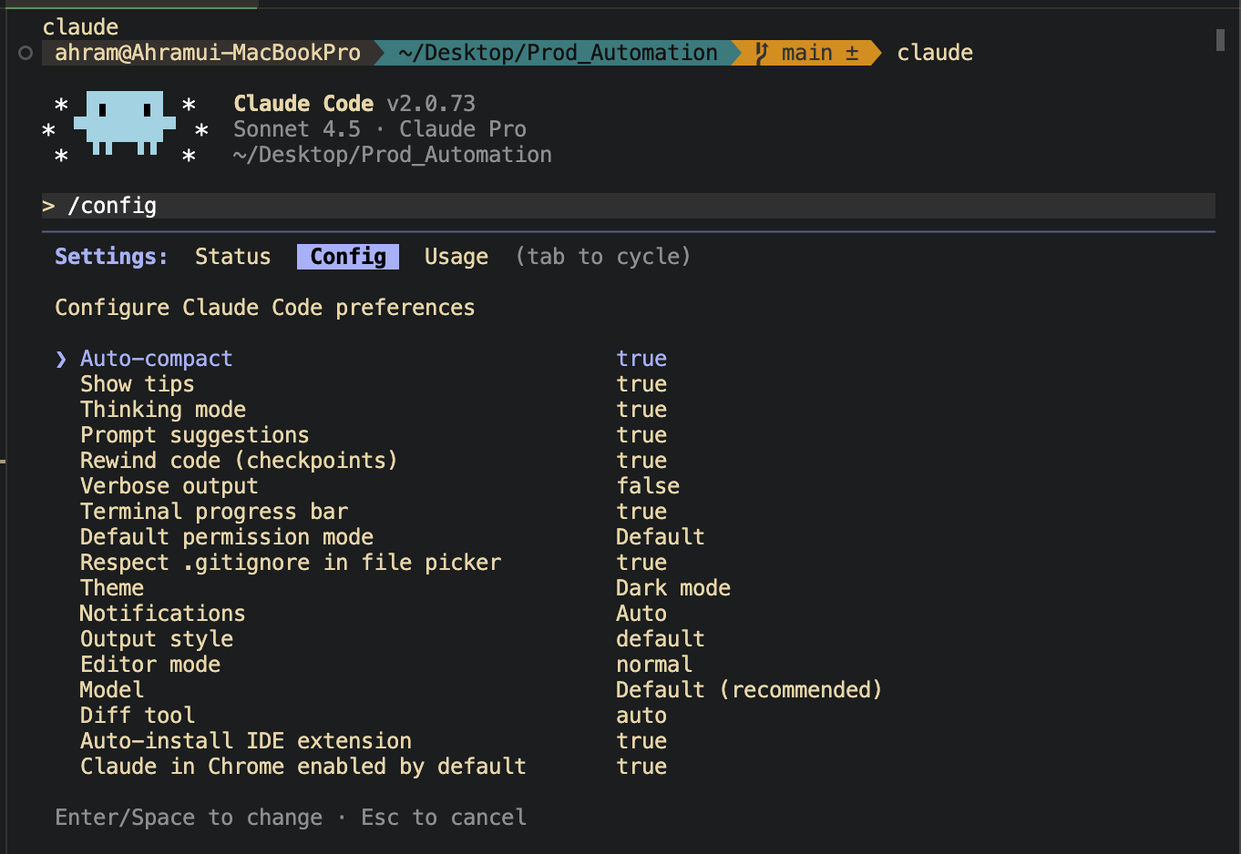The image size is (1241, 854).
Task: Toggle Show tips setting value
Action: [x=641, y=384]
